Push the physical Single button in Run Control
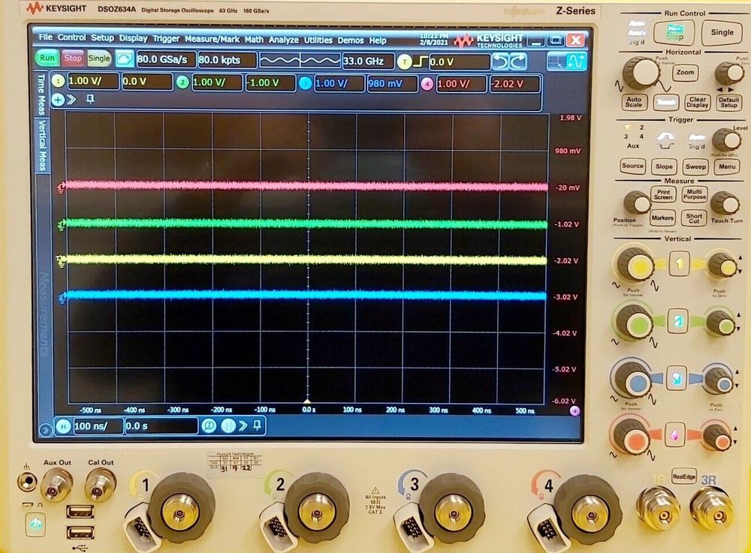This screenshot has width=751, height=553. point(722,32)
